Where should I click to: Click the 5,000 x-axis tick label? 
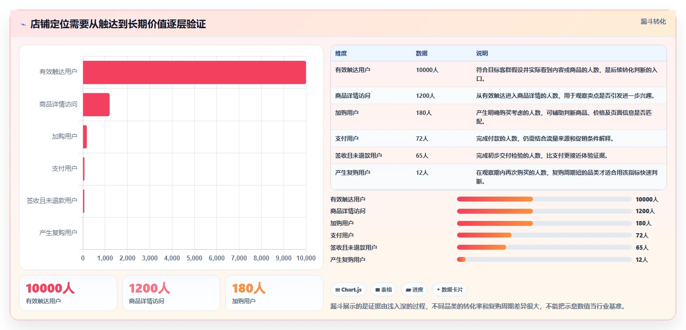[x=194, y=258]
